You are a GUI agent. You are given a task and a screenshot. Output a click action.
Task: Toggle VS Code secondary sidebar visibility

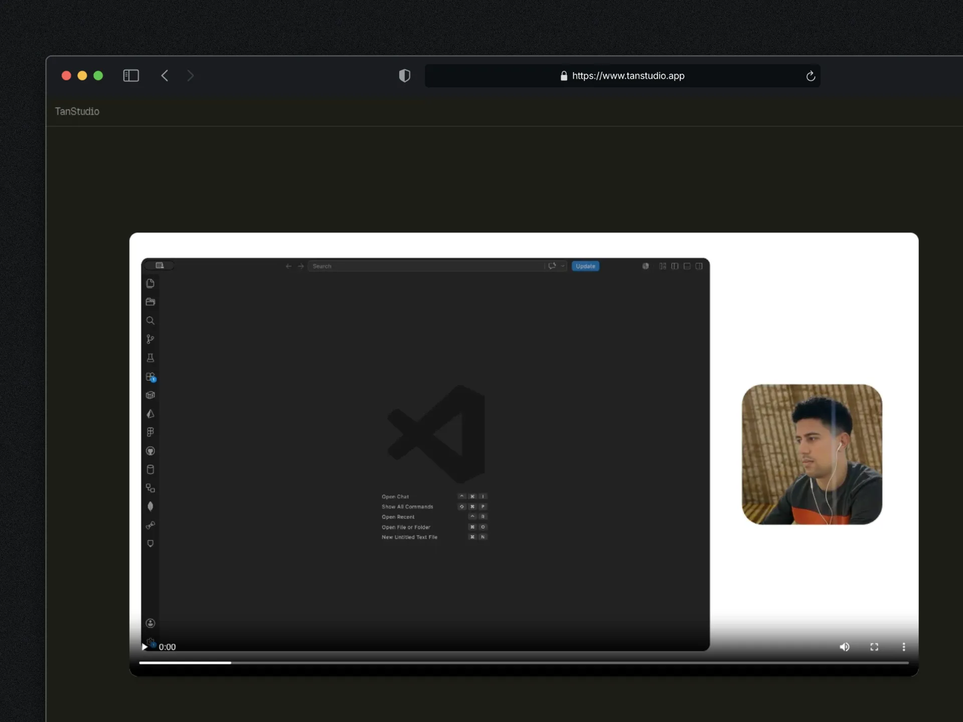(699, 266)
